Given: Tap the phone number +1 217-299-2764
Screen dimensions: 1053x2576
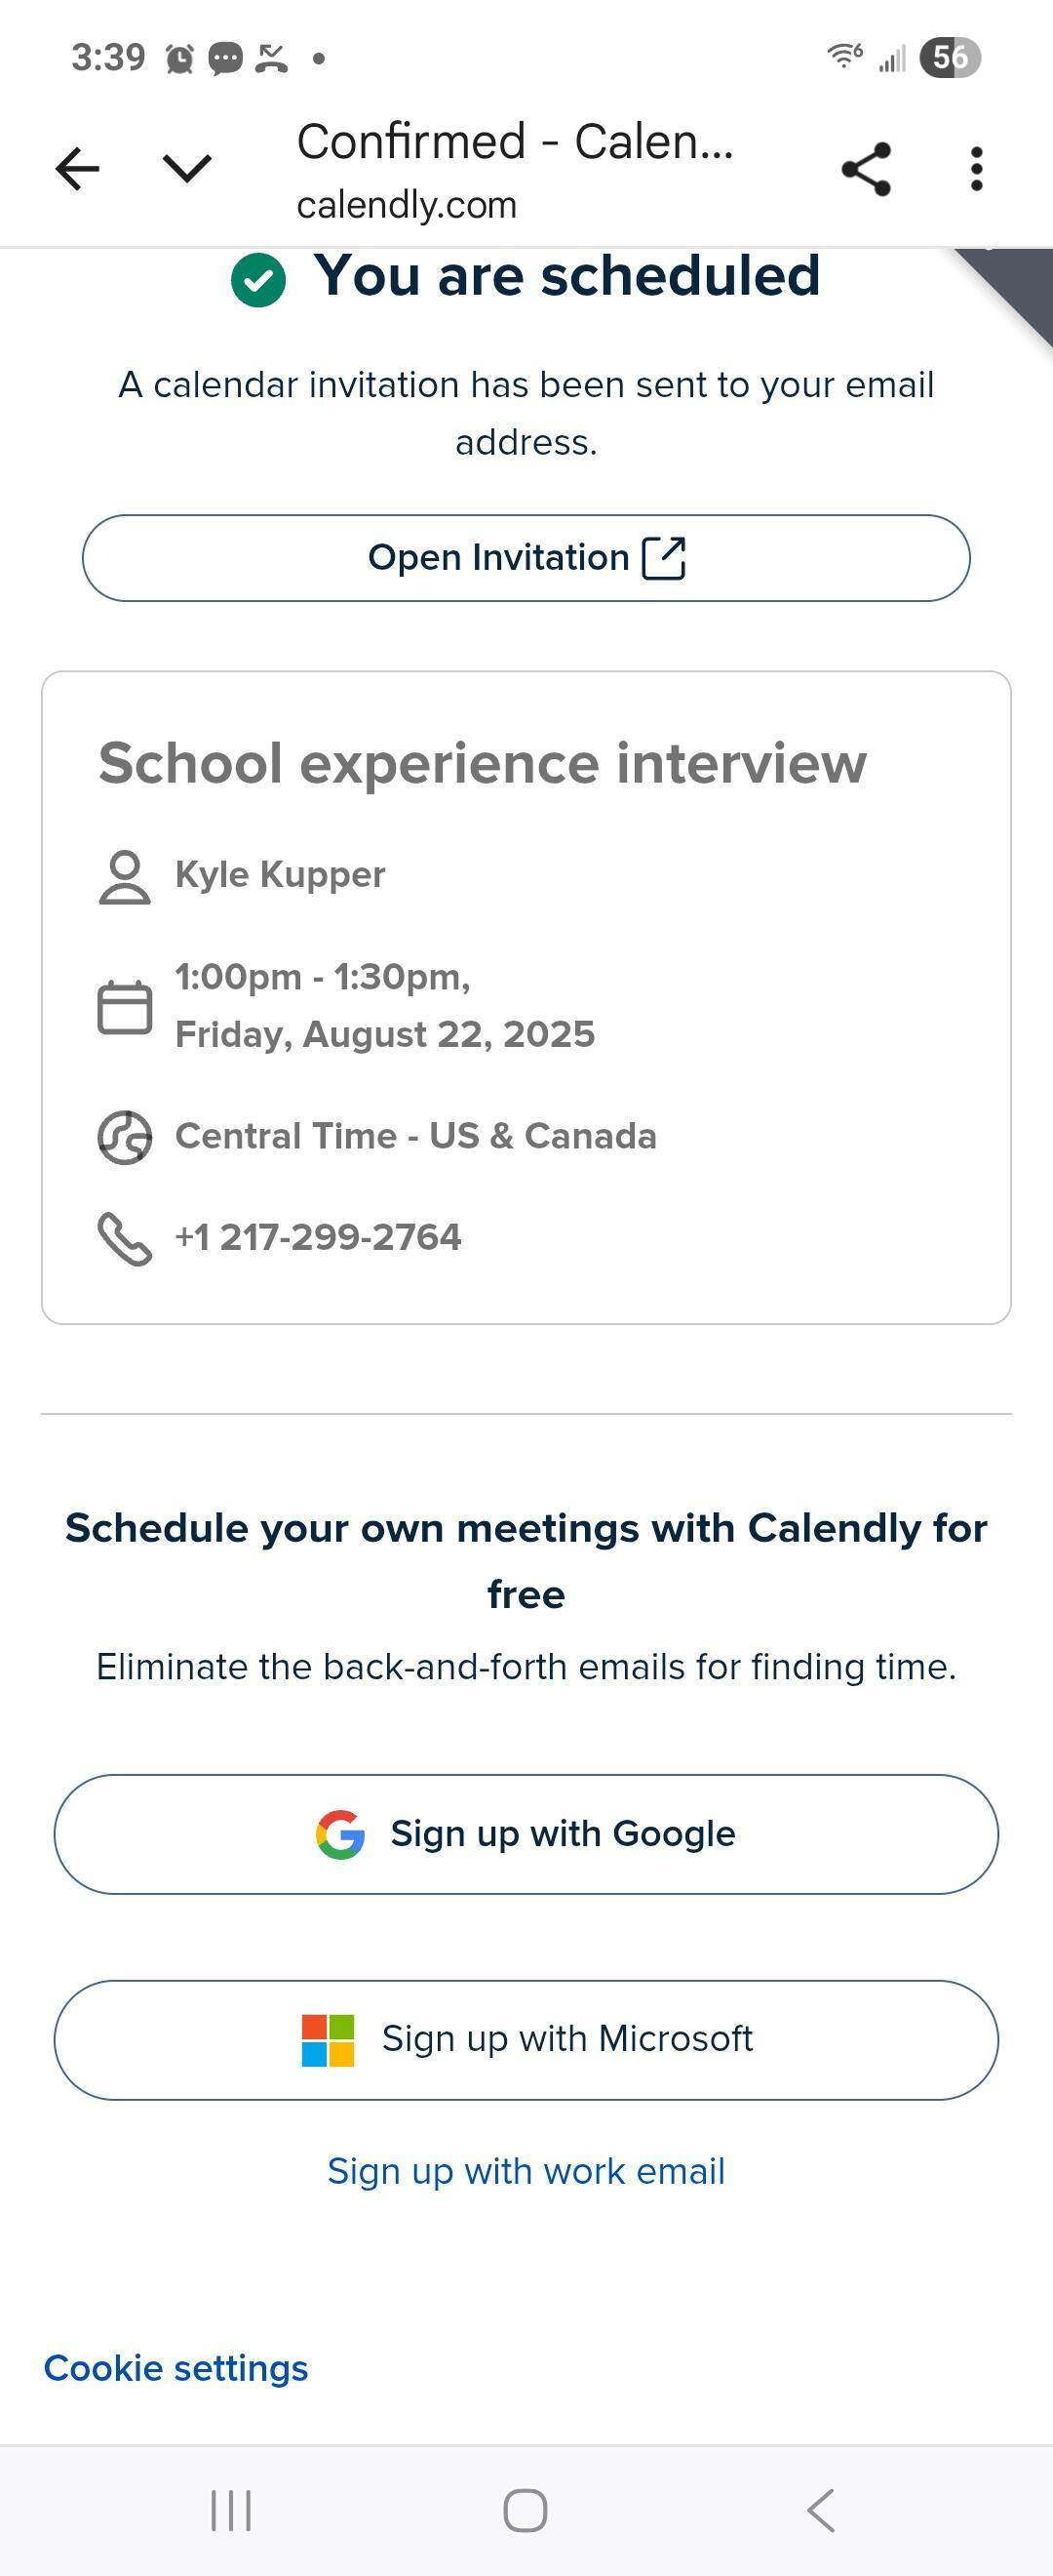Looking at the screenshot, I should pyautogui.click(x=318, y=1237).
